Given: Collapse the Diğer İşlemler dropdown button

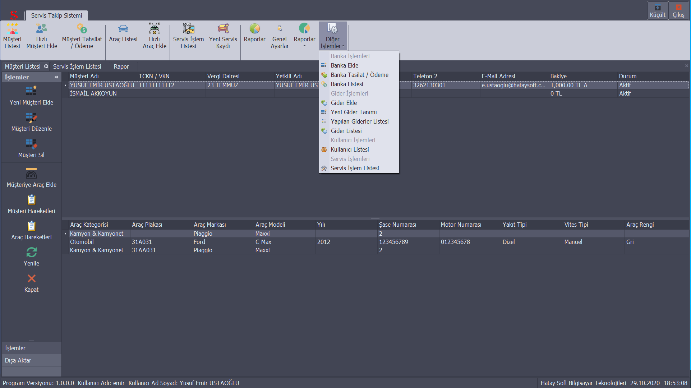Looking at the screenshot, I should (333, 36).
